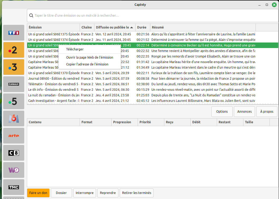Viewport: 279px width, 199px height.
Task: Open the France 5 channel
Action: coord(13,101)
